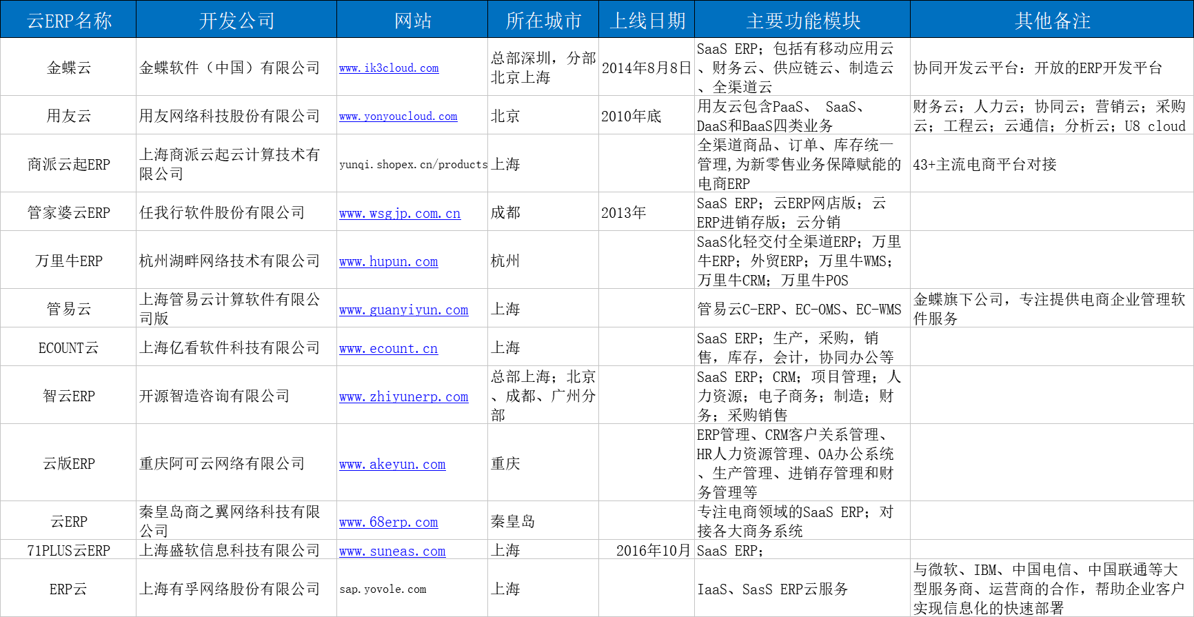Viewport: 1194px width, 617px height.
Task: Click the ECOUNT云 name cell
Action: pyautogui.click(x=68, y=347)
